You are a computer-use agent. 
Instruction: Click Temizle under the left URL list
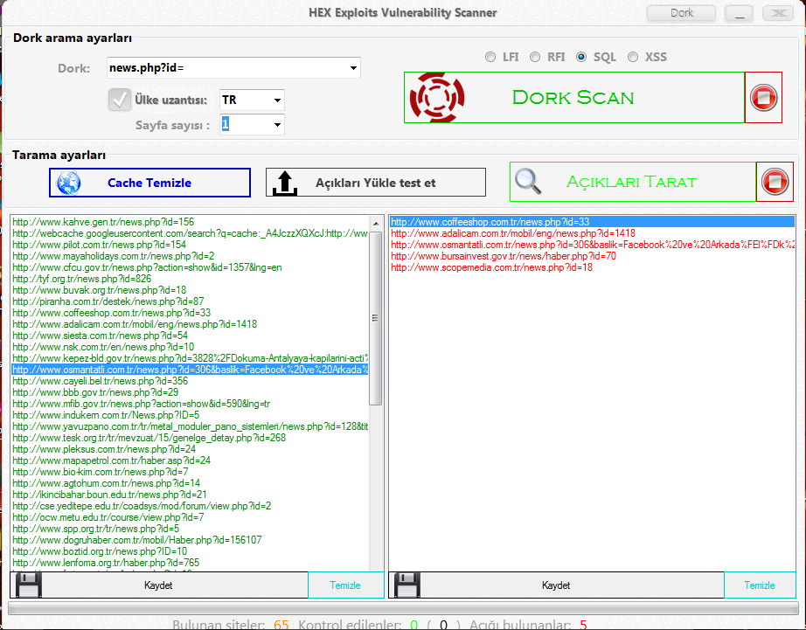point(345,585)
